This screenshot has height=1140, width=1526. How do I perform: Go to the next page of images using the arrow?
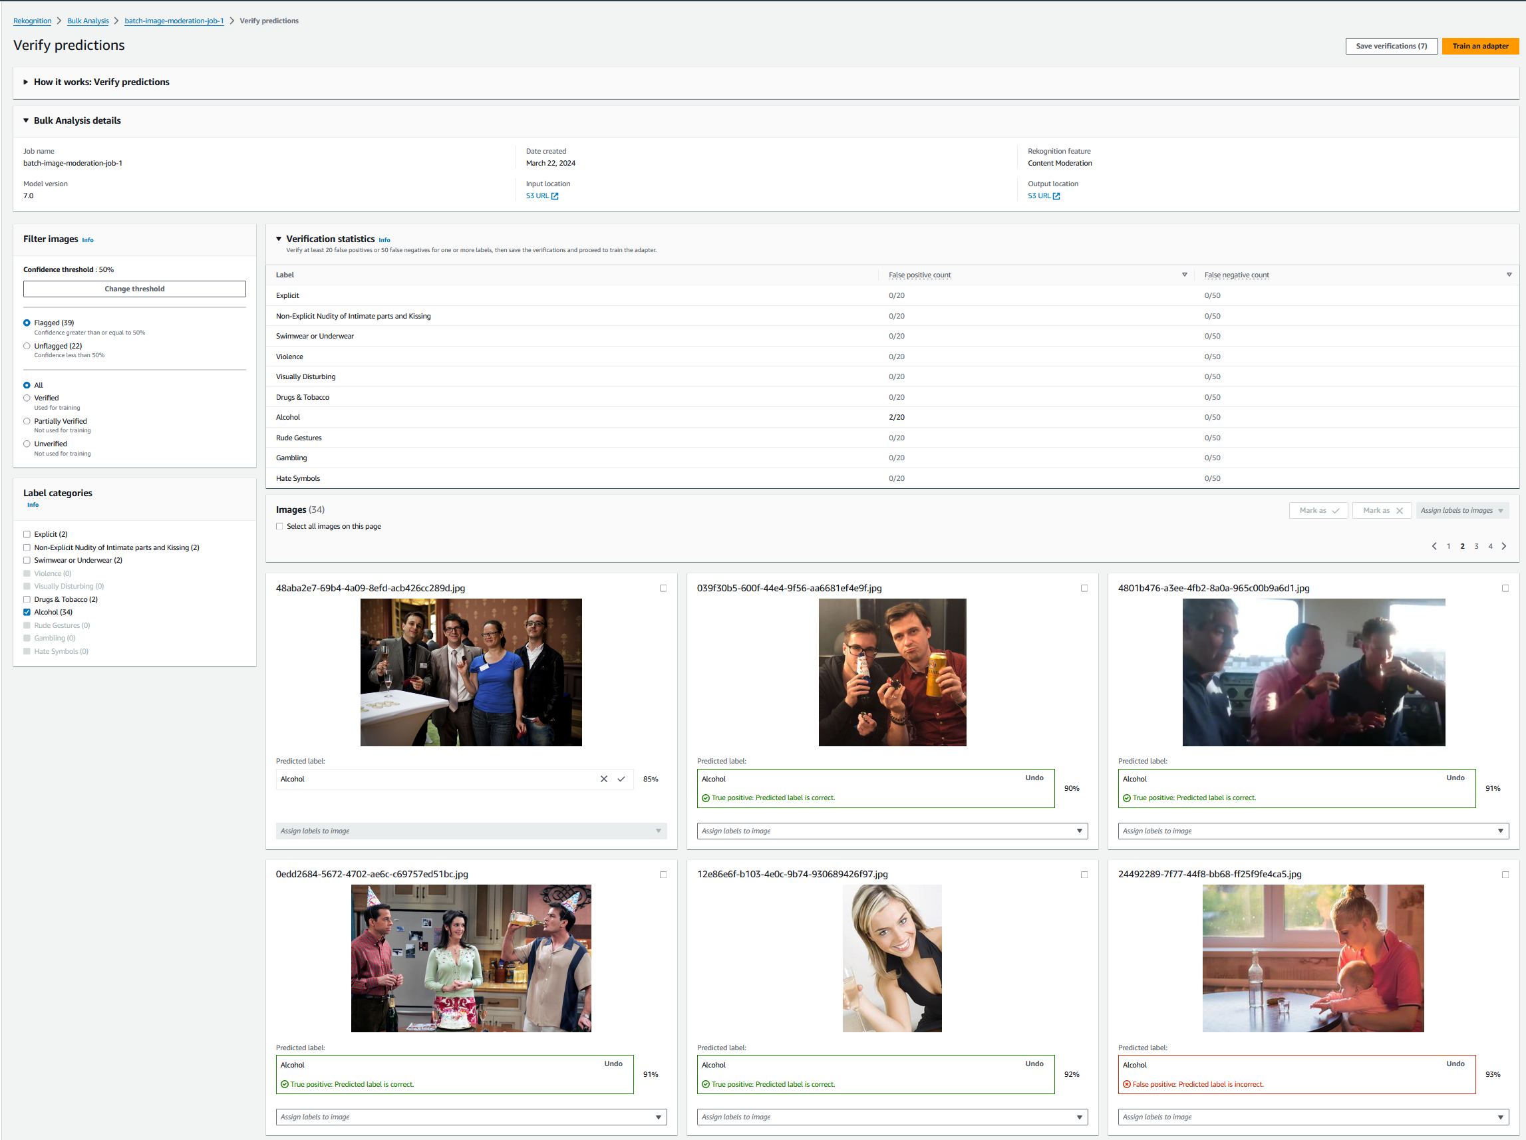point(1504,546)
